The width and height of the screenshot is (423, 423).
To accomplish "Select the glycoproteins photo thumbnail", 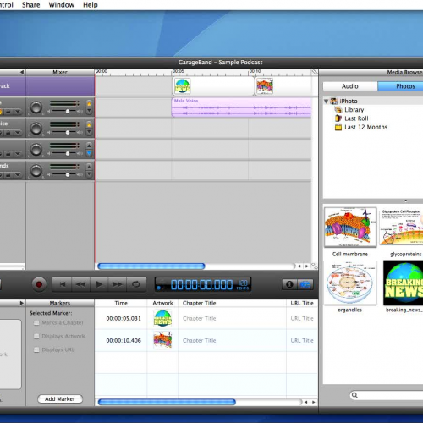I will [x=401, y=227].
